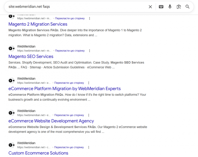Click URL breadcrumb above eCommerce Platform Migration title
198x157 pixels.
point(34,83)
